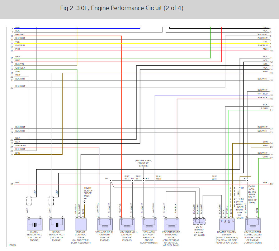Click the Body Harn under right side dash note

pos(239,210)
